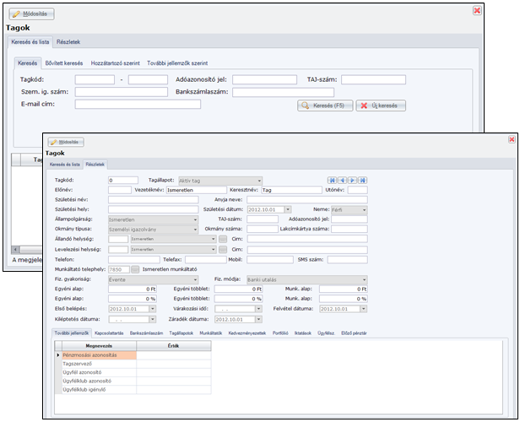Viewport: 520px width, 422px height.
Task: Expand the Okmány típusa dropdown
Action: (x=195, y=229)
